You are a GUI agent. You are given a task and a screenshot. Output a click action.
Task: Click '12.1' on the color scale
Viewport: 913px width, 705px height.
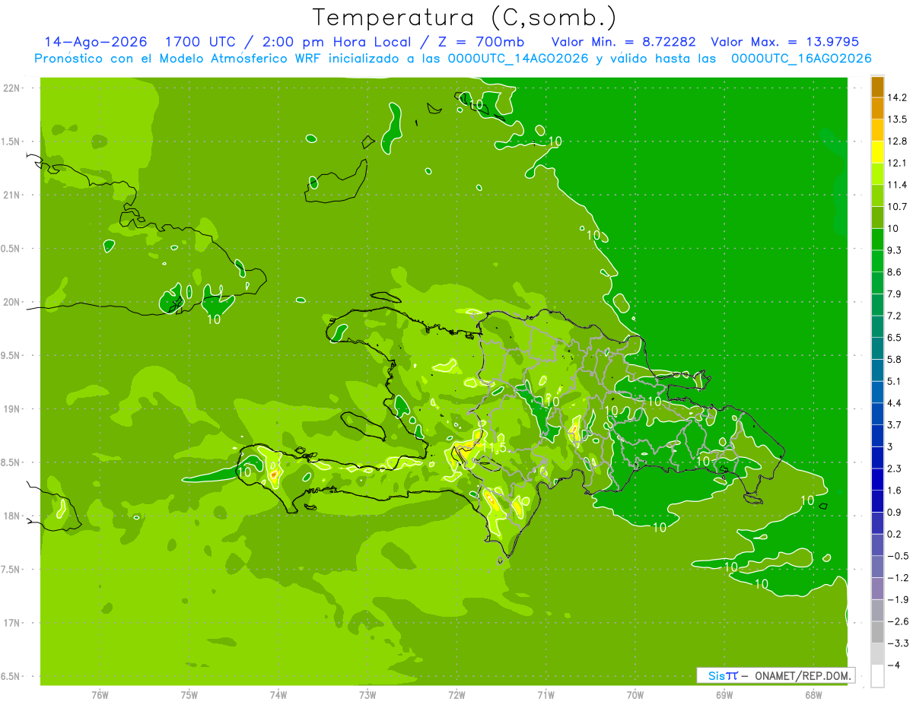[897, 163]
